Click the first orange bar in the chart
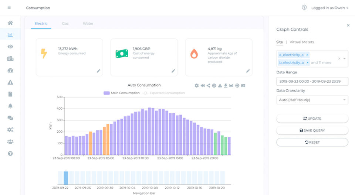The height and width of the screenshot is (195, 355). pyautogui.click(x=91, y=143)
